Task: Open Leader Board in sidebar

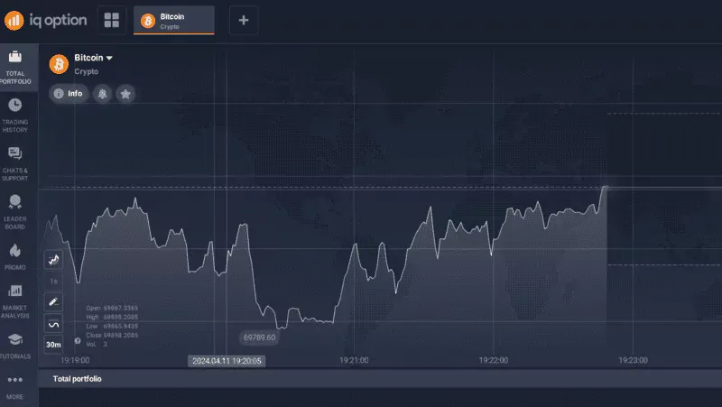Action: tap(15, 212)
